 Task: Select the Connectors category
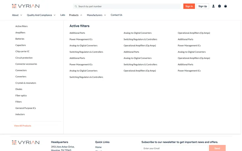(x=21, y=70)
